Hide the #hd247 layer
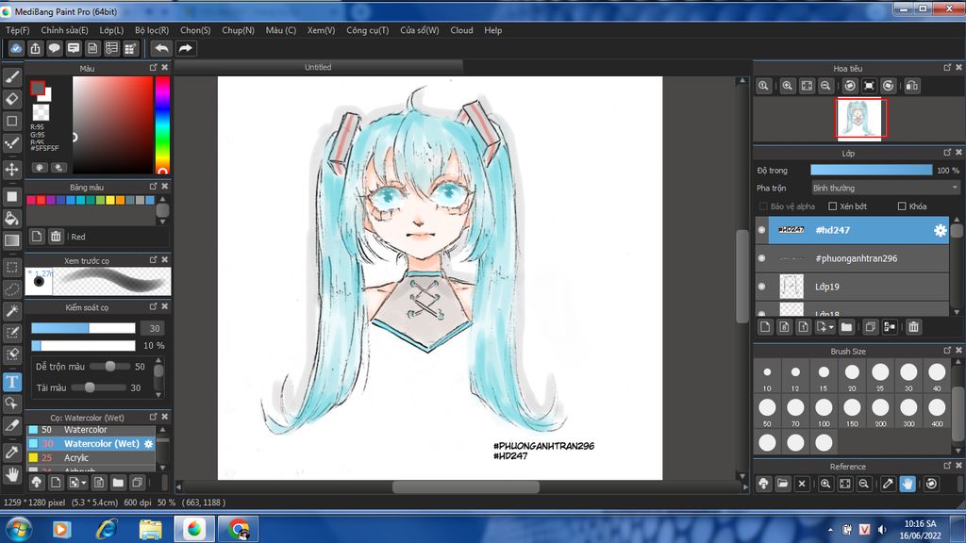The width and height of the screenshot is (966, 543). coord(762,230)
